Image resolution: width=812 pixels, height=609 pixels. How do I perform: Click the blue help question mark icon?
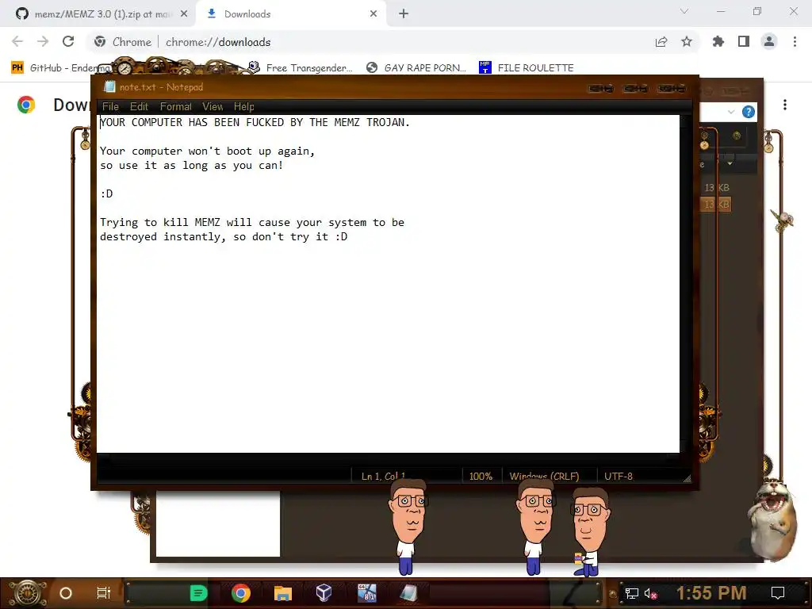tap(749, 112)
